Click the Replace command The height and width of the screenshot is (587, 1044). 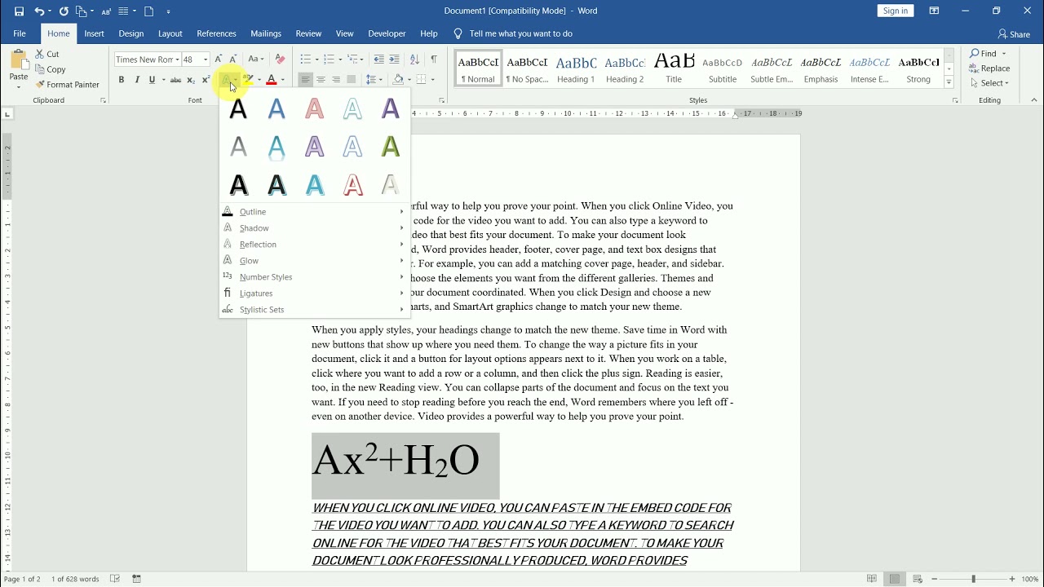click(x=990, y=68)
